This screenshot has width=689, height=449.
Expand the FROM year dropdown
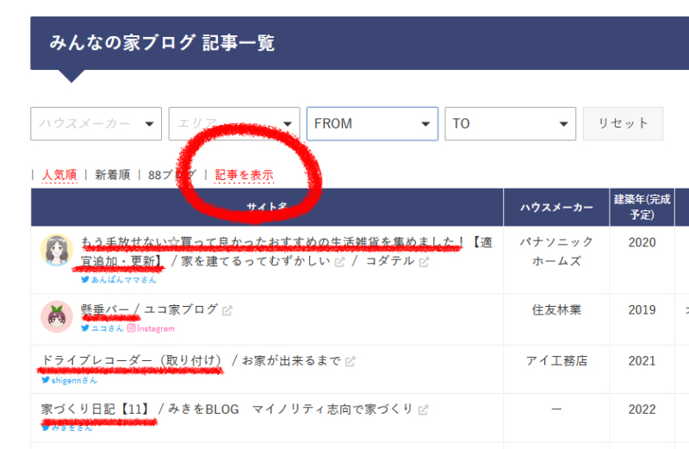click(372, 123)
